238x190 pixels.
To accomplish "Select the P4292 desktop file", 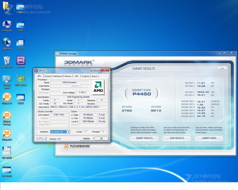I will pos(21,99).
